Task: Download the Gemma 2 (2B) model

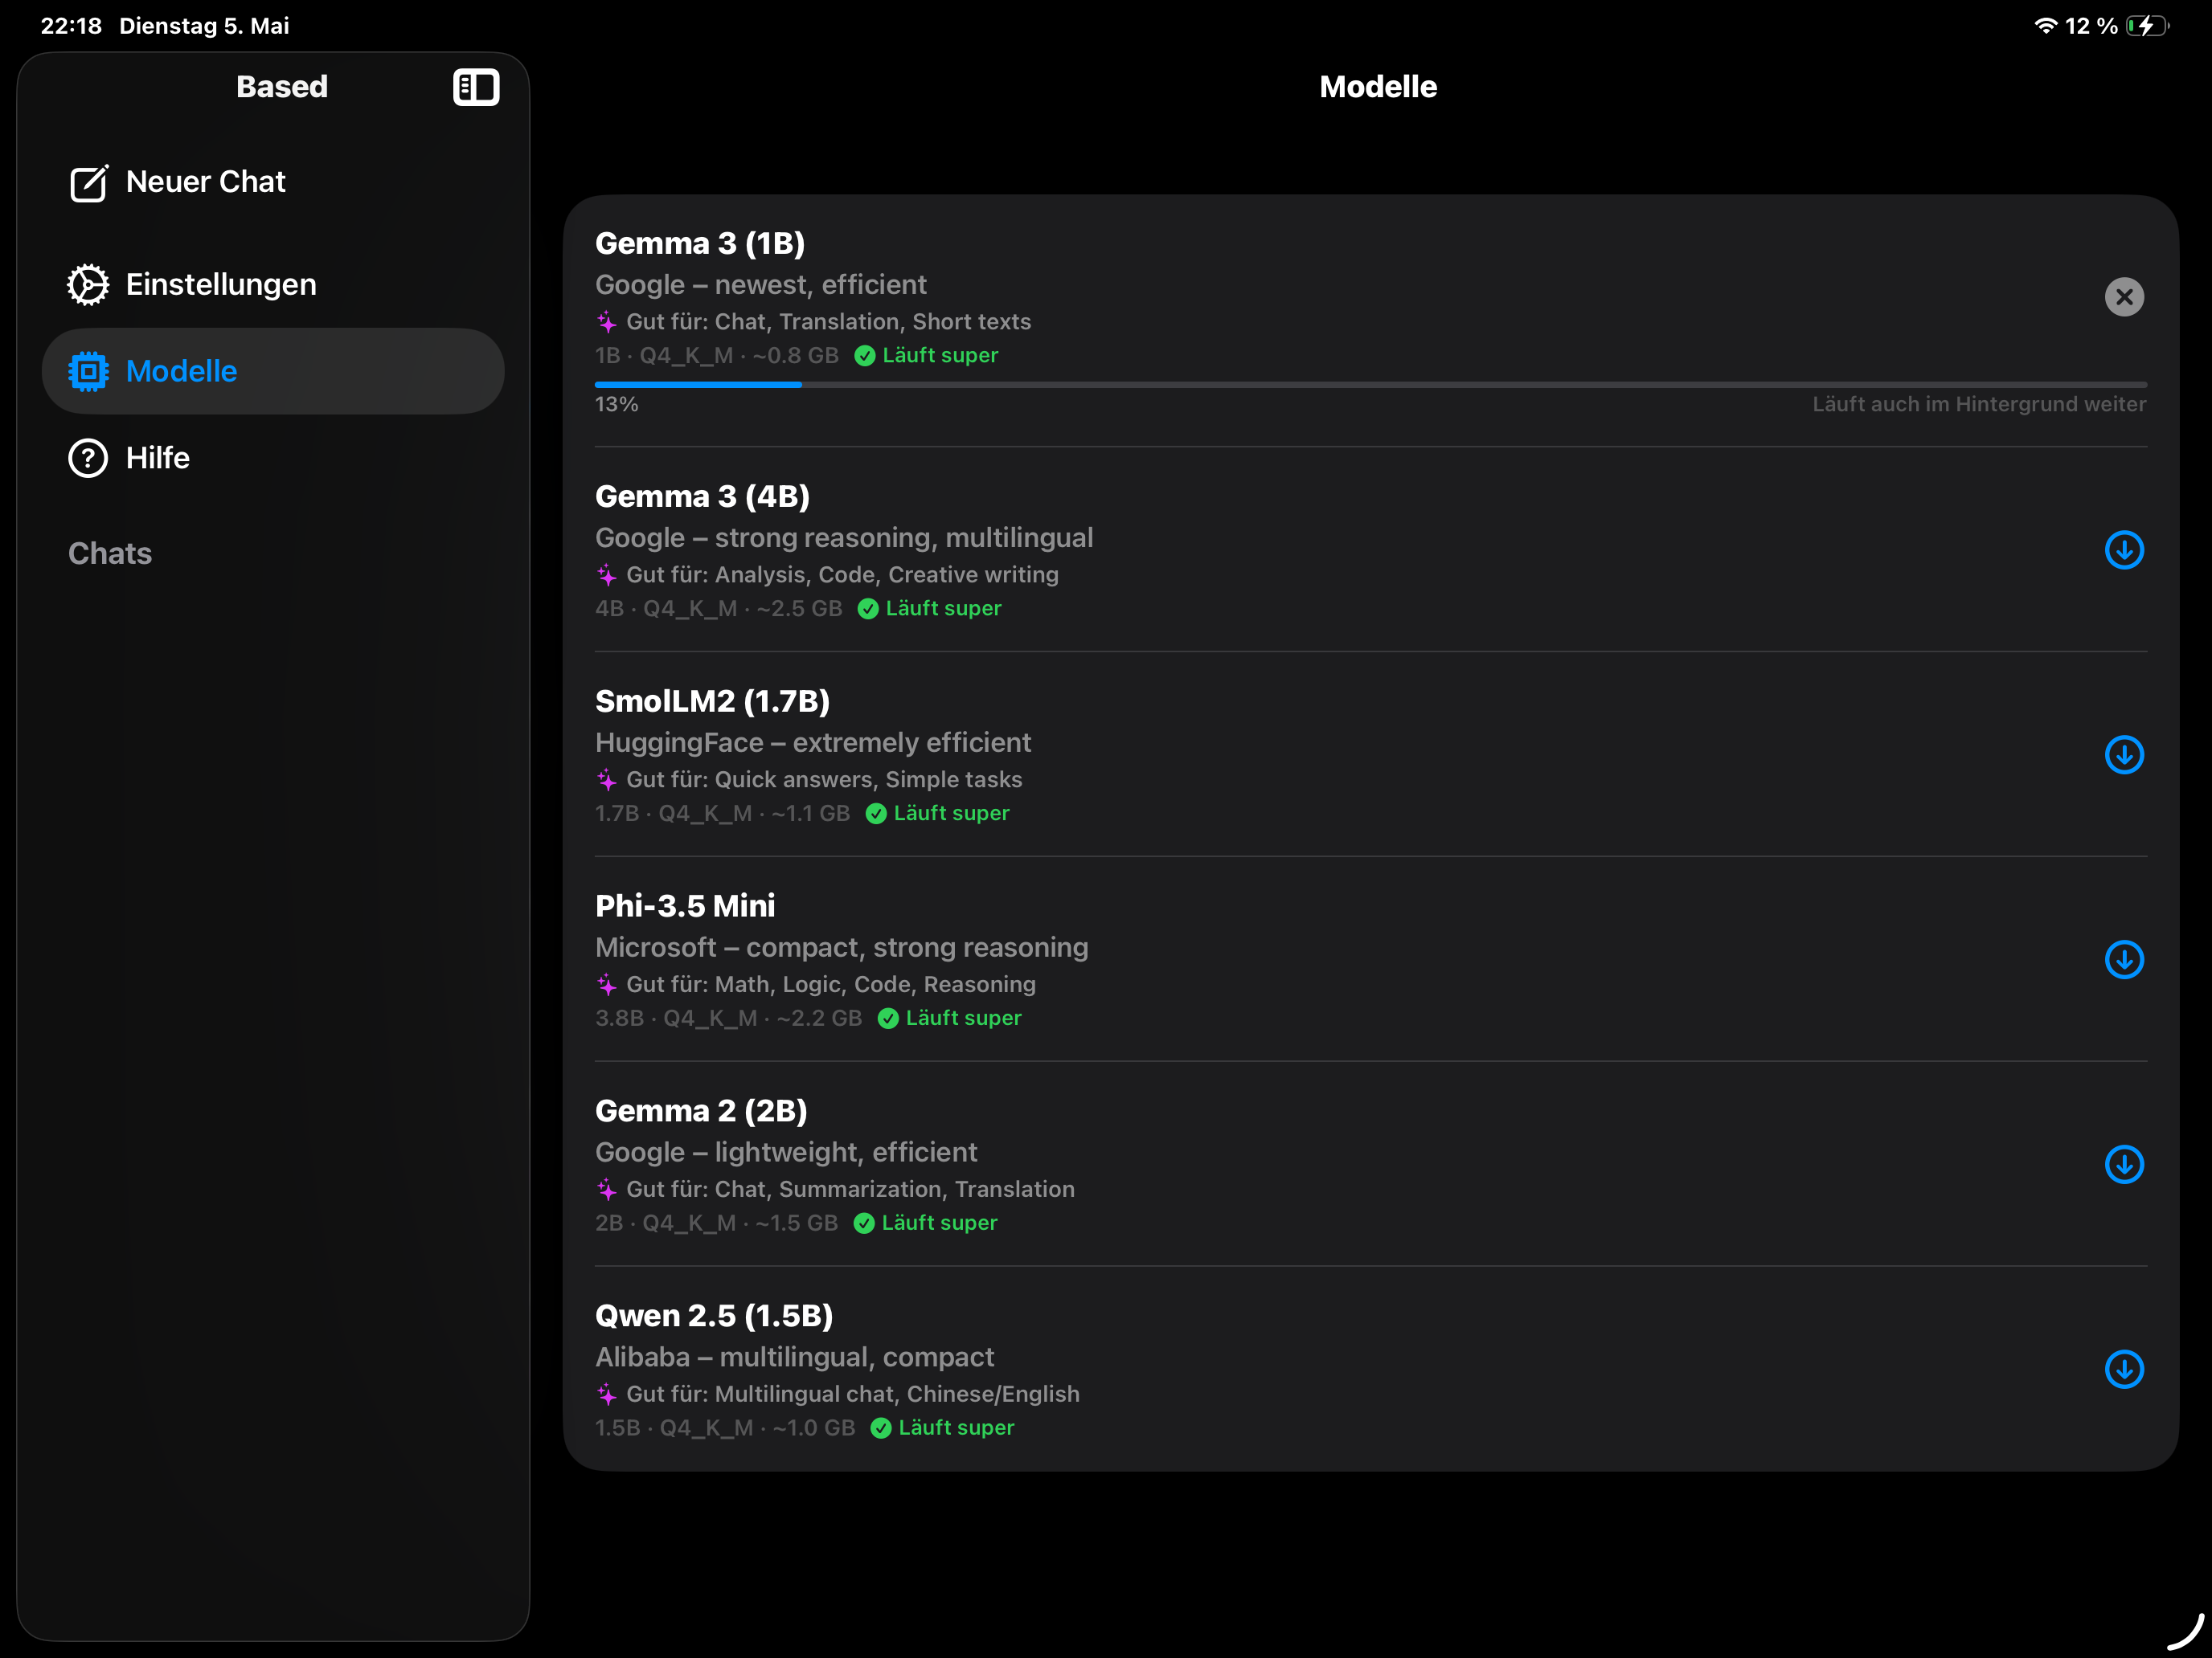Action: click(x=2124, y=1164)
